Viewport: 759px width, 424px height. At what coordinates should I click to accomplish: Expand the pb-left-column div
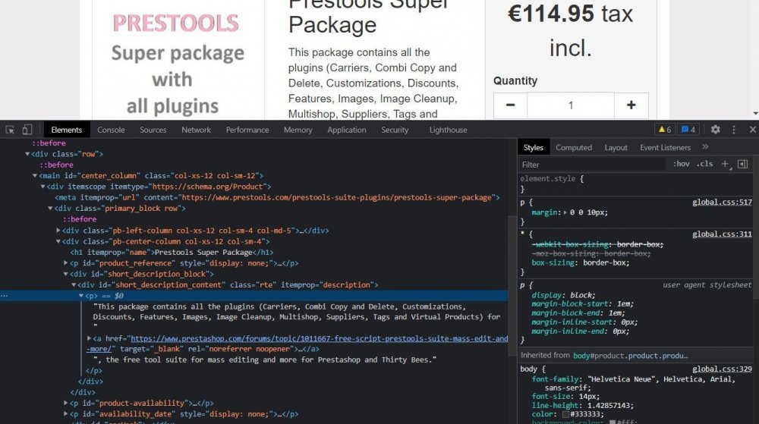[58, 231]
